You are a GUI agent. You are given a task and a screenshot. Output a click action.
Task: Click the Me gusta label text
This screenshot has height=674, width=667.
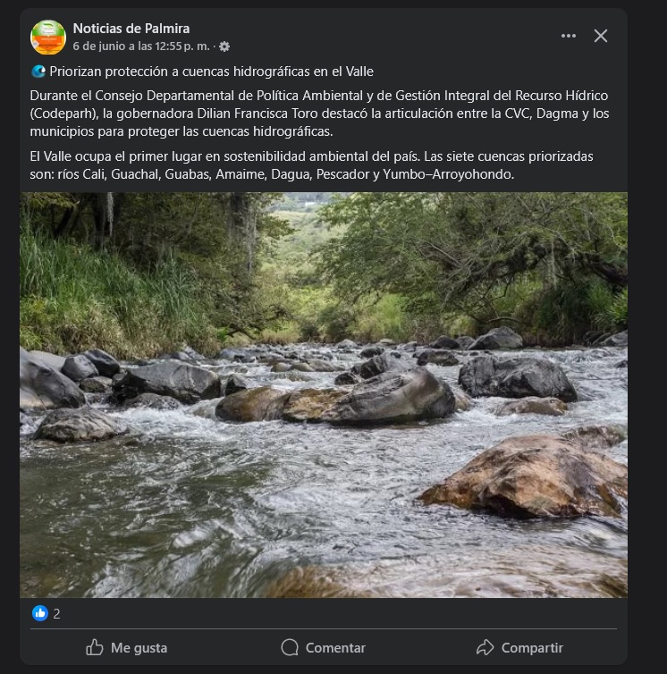(139, 648)
